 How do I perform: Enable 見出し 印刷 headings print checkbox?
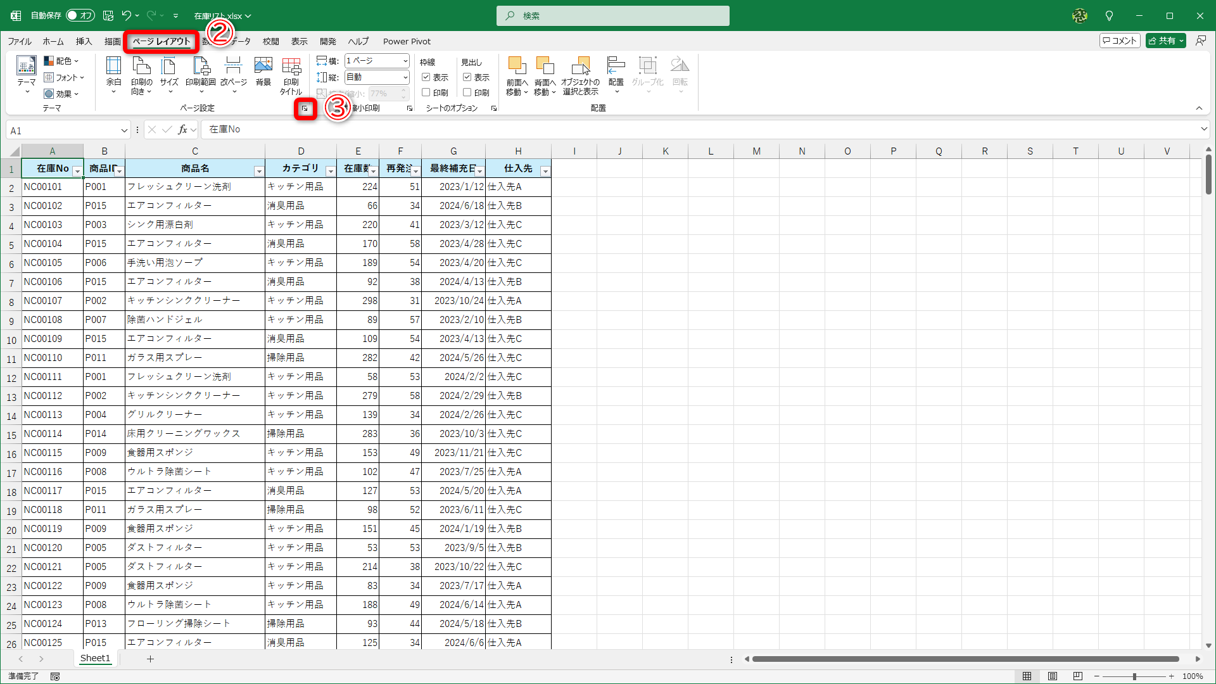(467, 92)
